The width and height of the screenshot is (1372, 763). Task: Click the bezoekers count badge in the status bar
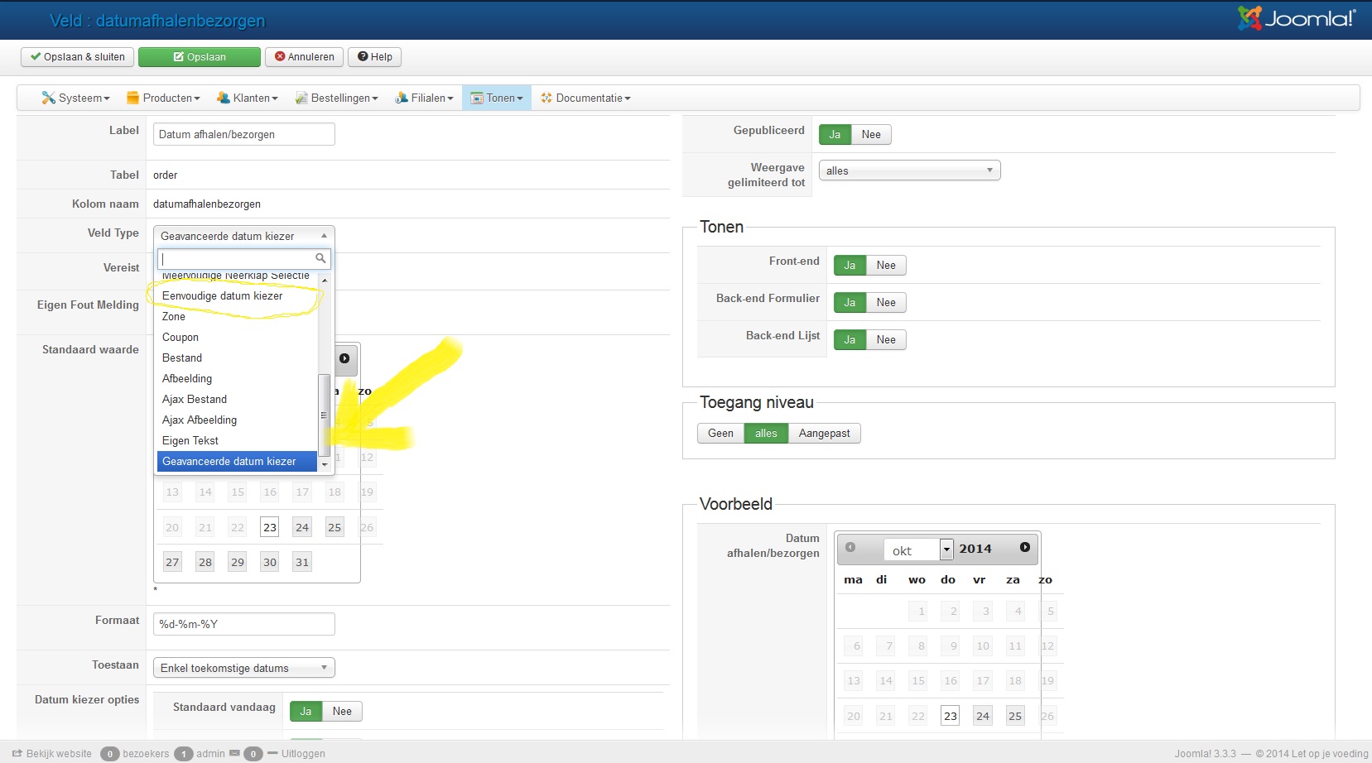(x=109, y=754)
